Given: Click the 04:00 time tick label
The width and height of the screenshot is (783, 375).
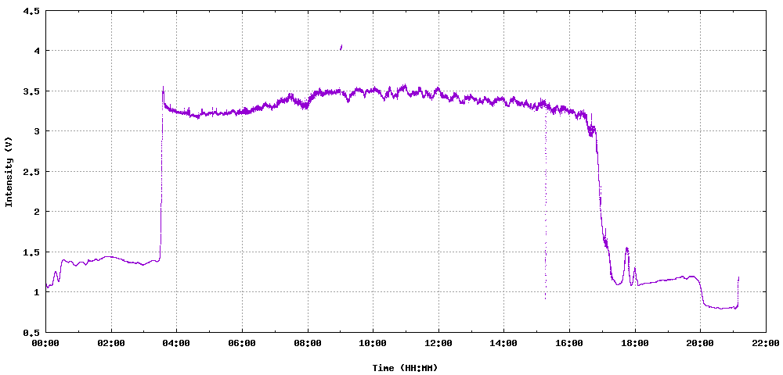Looking at the screenshot, I should (x=177, y=343).
